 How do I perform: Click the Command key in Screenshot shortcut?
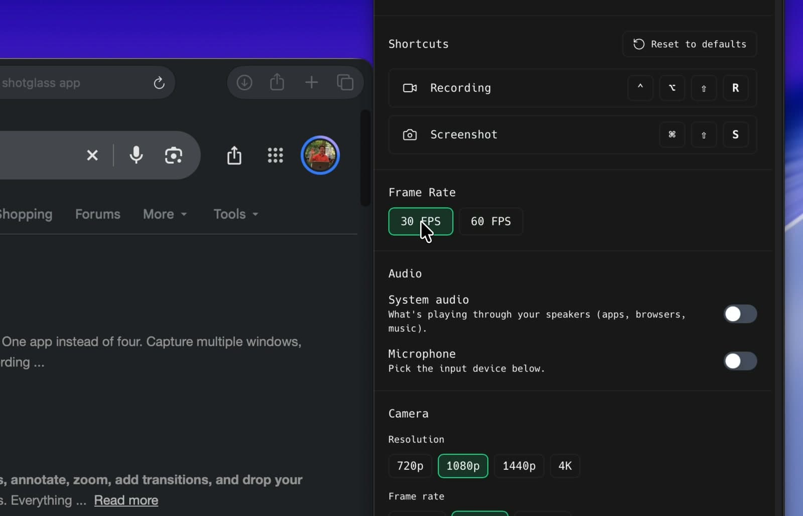pos(672,135)
